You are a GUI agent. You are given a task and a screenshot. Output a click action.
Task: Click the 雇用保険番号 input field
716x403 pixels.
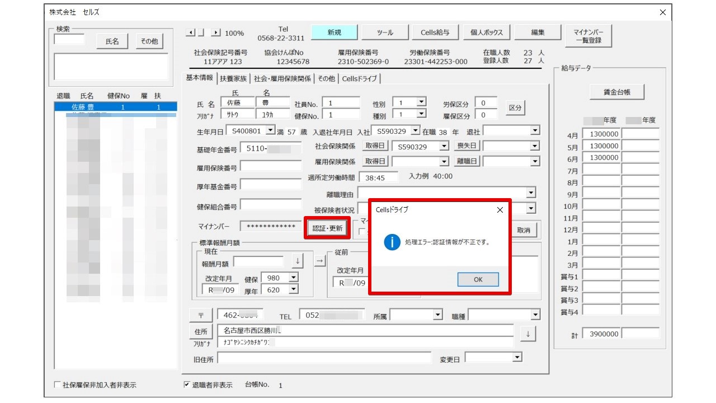click(x=271, y=166)
